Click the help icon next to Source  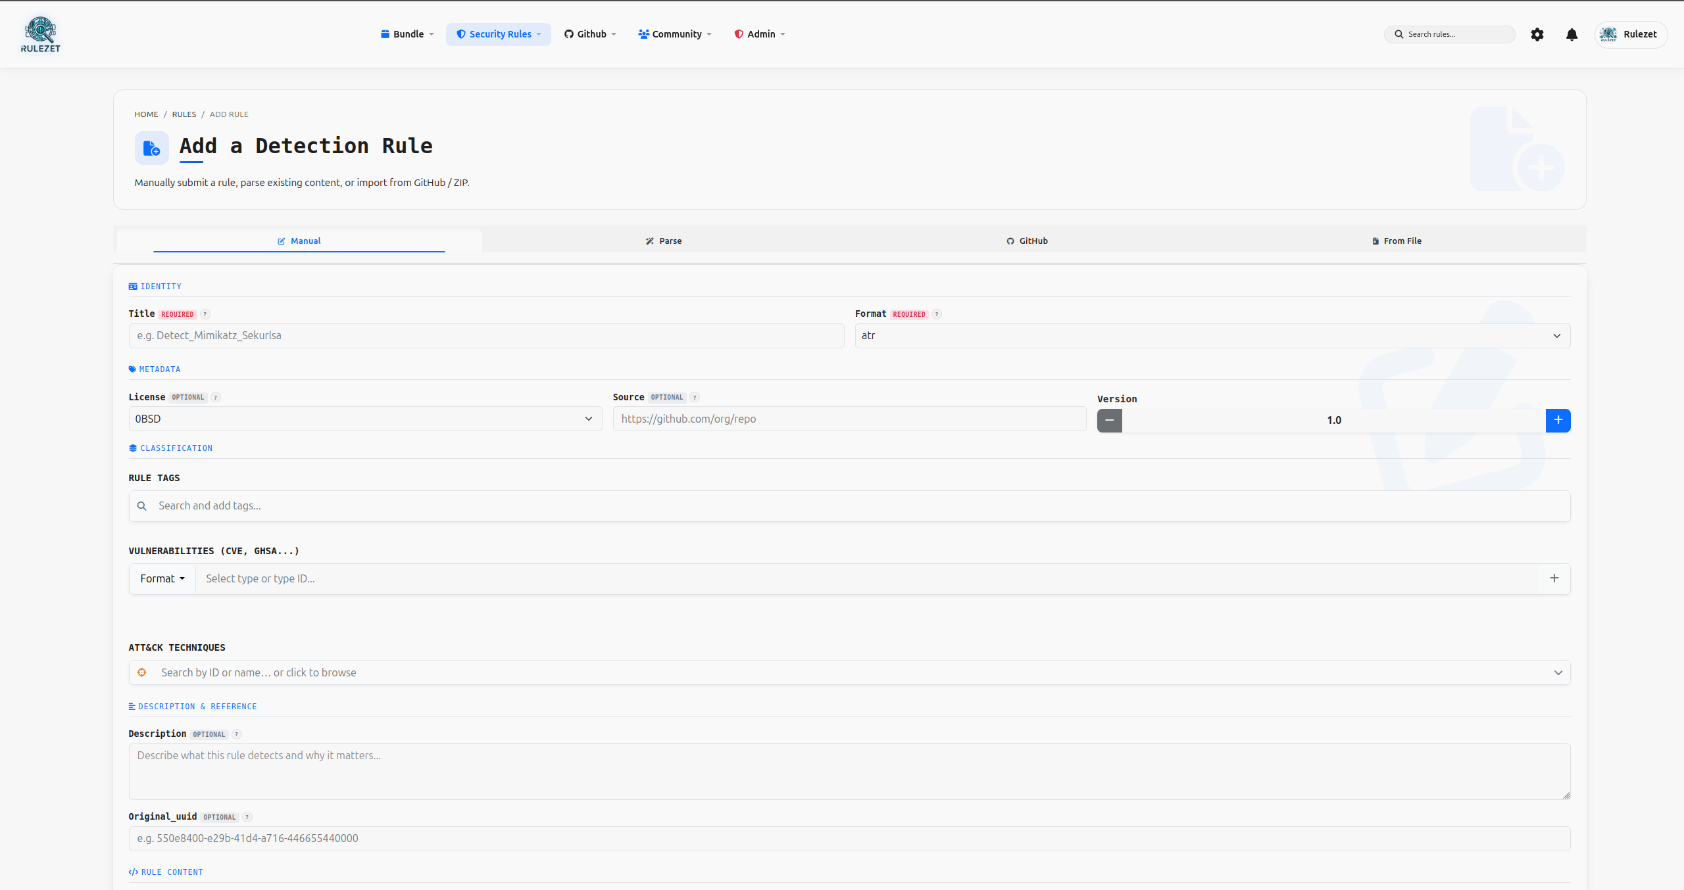pos(695,397)
